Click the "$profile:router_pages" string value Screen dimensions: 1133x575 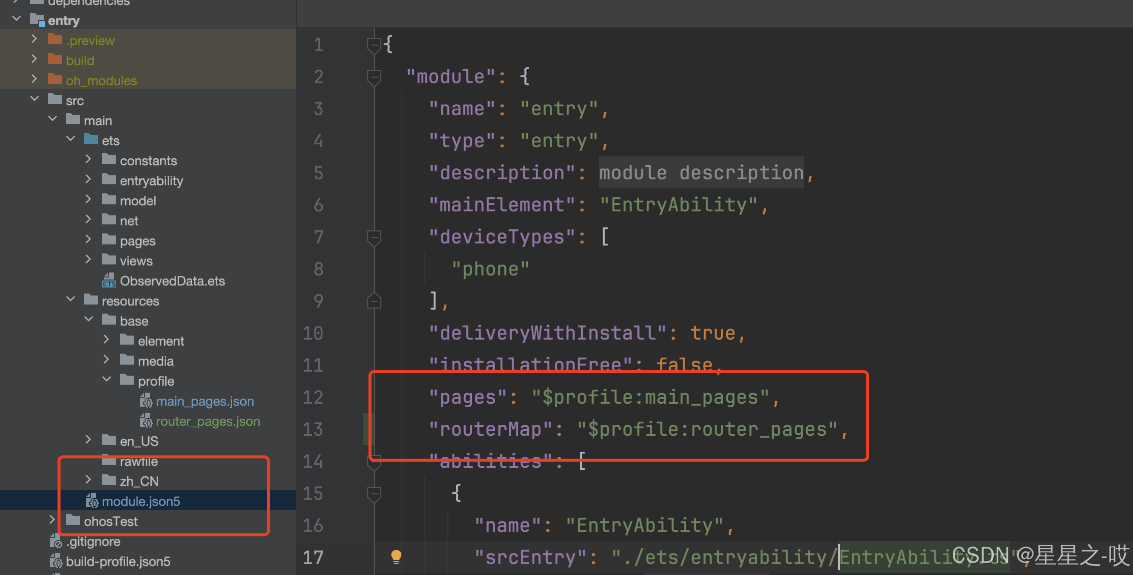(707, 430)
